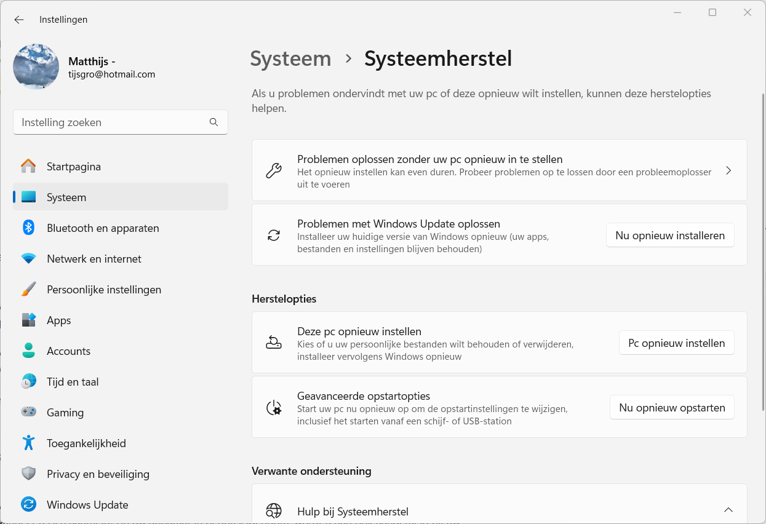Click the Gaming controller icon
This screenshot has height=524, width=766.
pyautogui.click(x=29, y=413)
